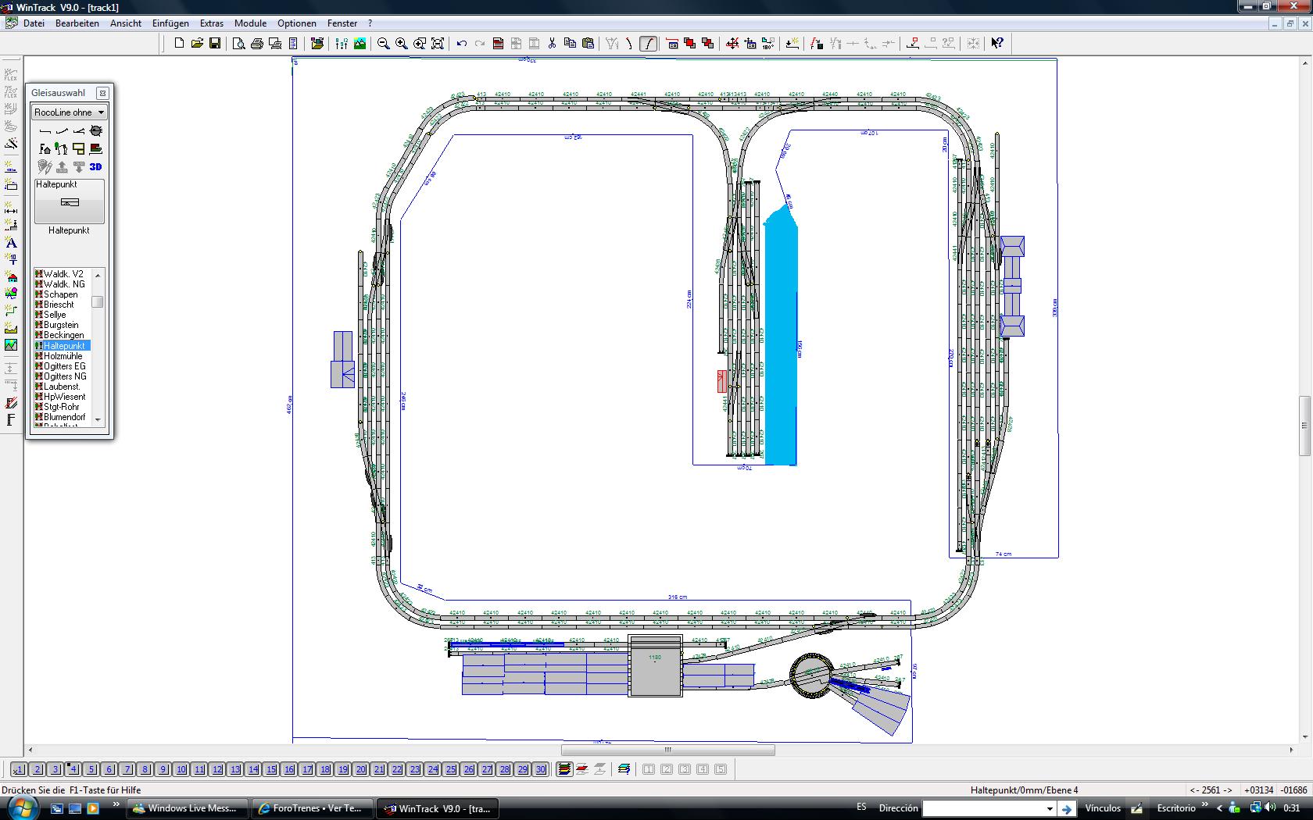This screenshot has height=820, width=1313.
Task: Open the RocoLine ohne track system dropdown
Action: (69, 112)
